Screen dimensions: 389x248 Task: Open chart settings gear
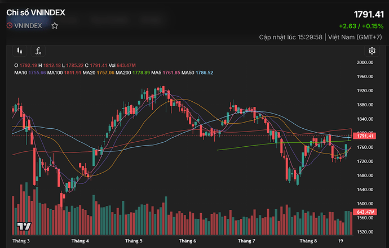click(x=372, y=51)
